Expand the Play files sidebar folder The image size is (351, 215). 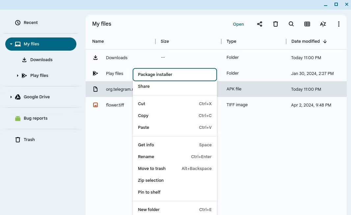click(17, 76)
